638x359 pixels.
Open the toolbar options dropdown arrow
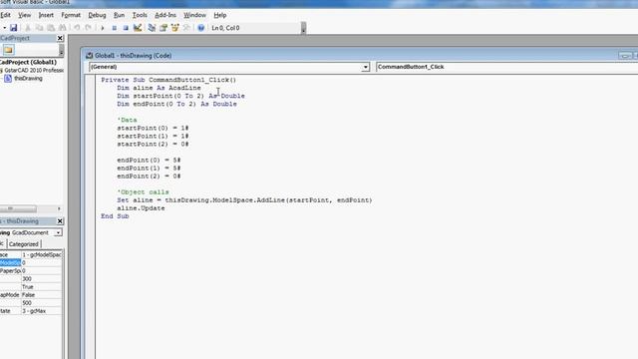pos(303,28)
